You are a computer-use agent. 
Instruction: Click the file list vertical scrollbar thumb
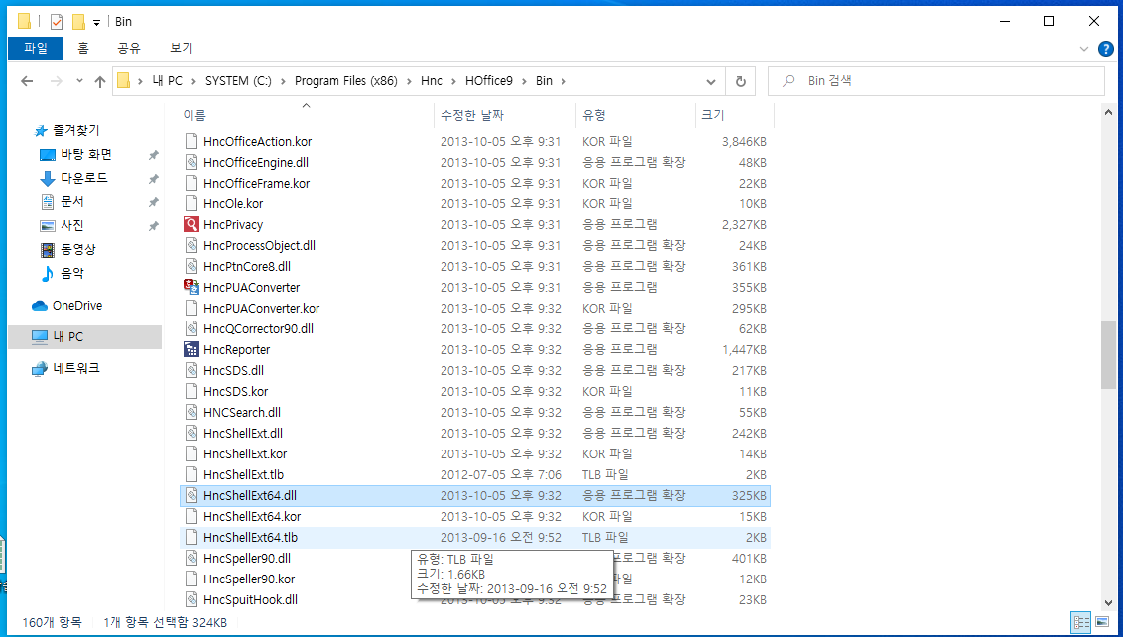pyautogui.click(x=1108, y=355)
